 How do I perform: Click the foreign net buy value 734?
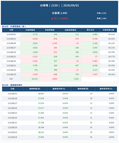tap(36, 70)
